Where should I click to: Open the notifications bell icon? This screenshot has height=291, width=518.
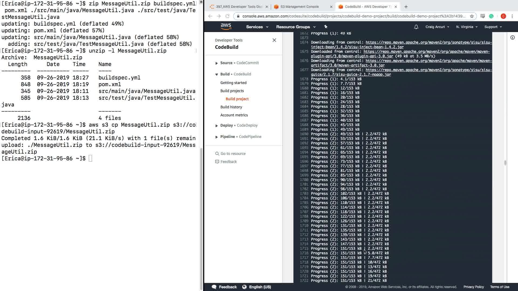click(x=416, y=27)
